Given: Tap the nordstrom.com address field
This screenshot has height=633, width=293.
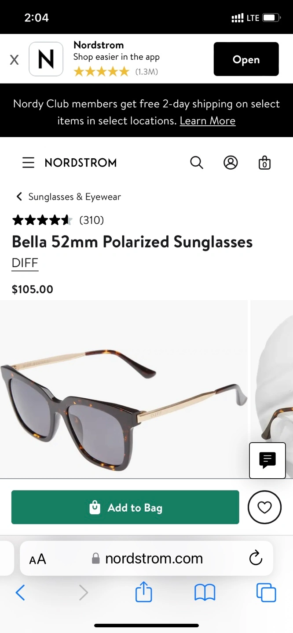Looking at the screenshot, I should [146, 558].
